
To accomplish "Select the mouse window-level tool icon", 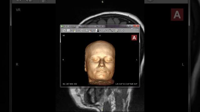I will [x=75, y=30].
